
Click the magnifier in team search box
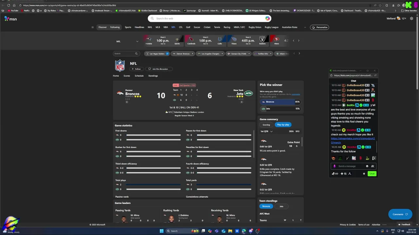coord(136,54)
